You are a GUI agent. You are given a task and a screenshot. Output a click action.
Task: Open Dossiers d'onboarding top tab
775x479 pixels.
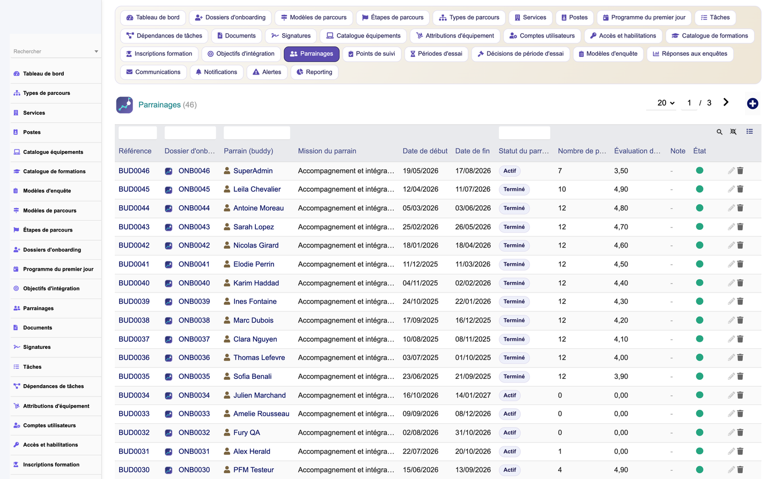(231, 18)
